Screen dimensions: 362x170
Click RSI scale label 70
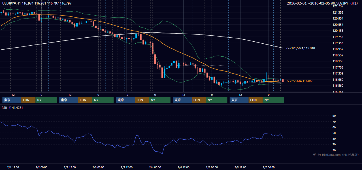tap(334, 122)
